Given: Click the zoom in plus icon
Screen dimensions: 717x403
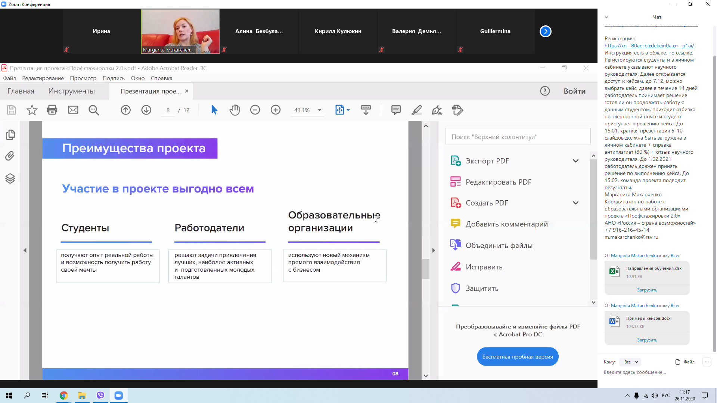Looking at the screenshot, I should (x=276, y=110).
